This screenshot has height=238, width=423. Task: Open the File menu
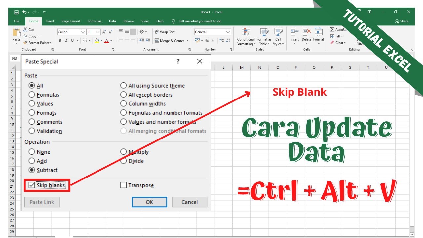tap(17, 21)
